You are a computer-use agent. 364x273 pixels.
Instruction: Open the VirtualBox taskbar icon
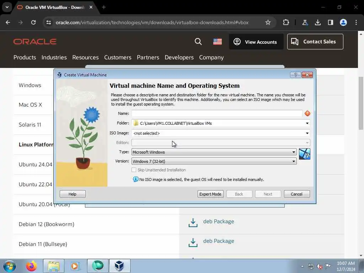tap(119, 266)
